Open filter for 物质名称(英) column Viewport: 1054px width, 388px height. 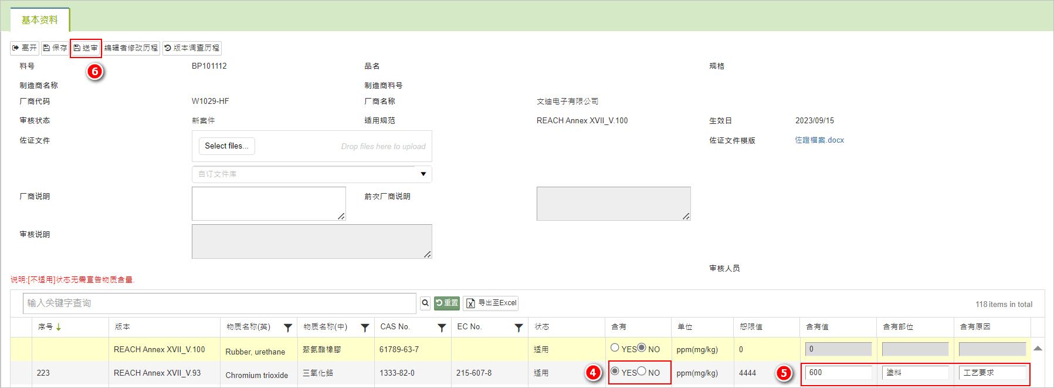[x=288, y=328]
